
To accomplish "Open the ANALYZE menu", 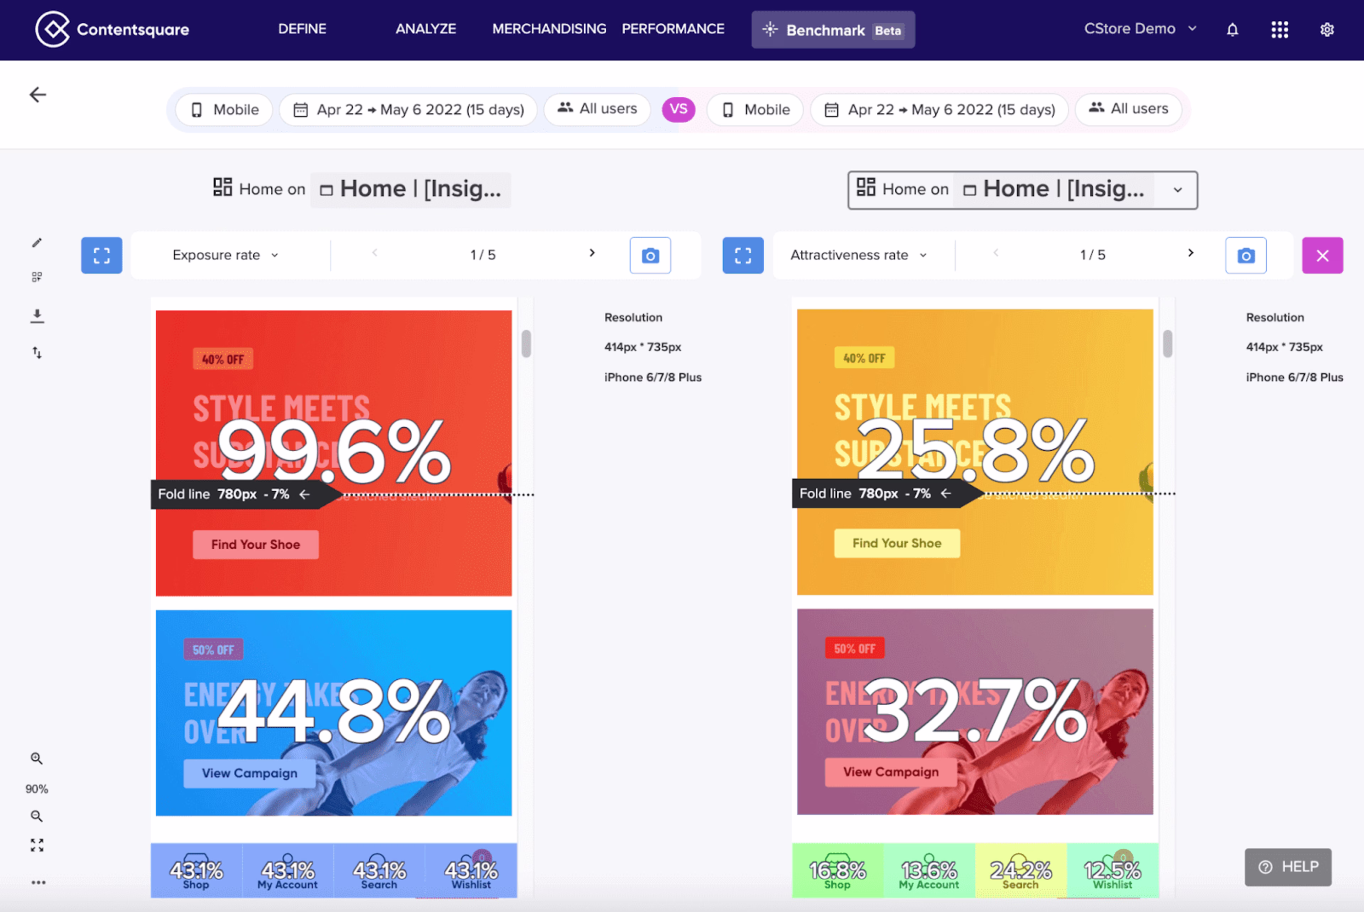I will pos(426,28).
